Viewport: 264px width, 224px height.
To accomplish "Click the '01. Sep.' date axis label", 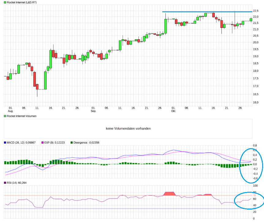I will point(93,110).
